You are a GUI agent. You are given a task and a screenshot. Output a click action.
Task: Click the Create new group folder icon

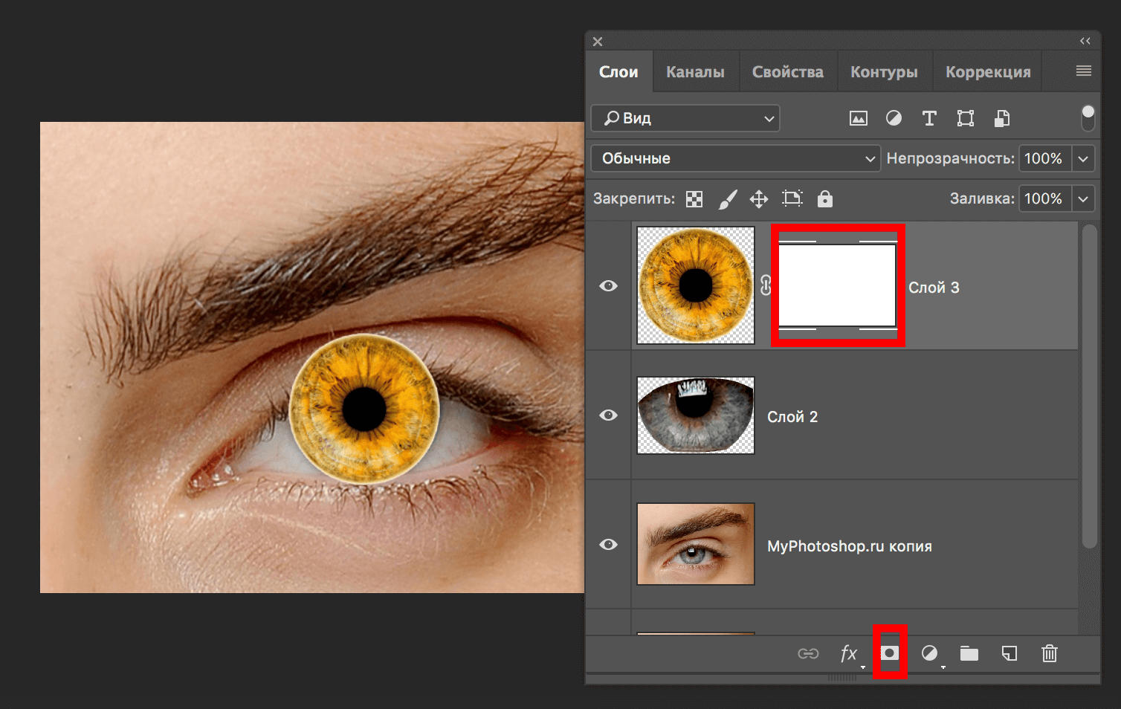coord(969,653)
